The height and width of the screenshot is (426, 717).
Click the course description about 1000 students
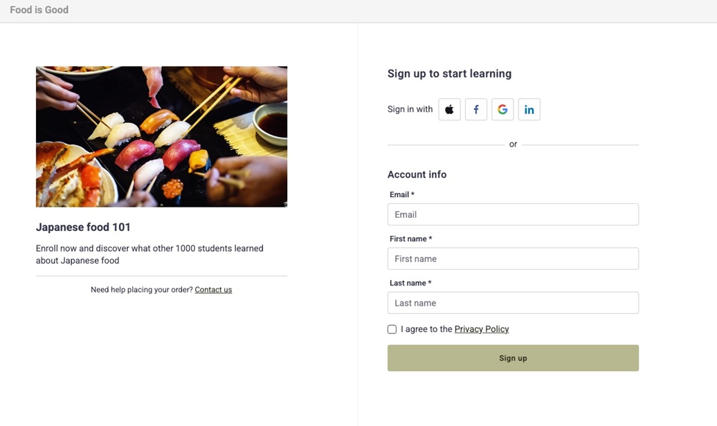point(149,254)
